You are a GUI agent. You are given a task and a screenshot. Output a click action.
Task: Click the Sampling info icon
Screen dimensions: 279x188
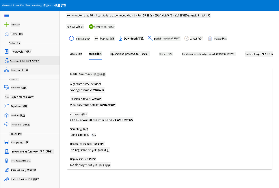coord(94,135)
